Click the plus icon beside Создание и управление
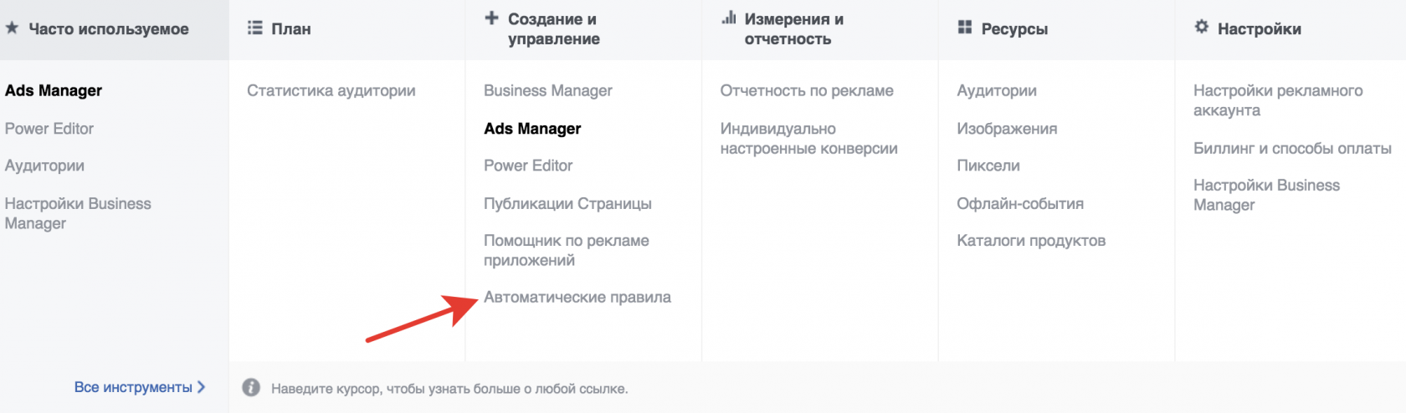 point(491,18)
